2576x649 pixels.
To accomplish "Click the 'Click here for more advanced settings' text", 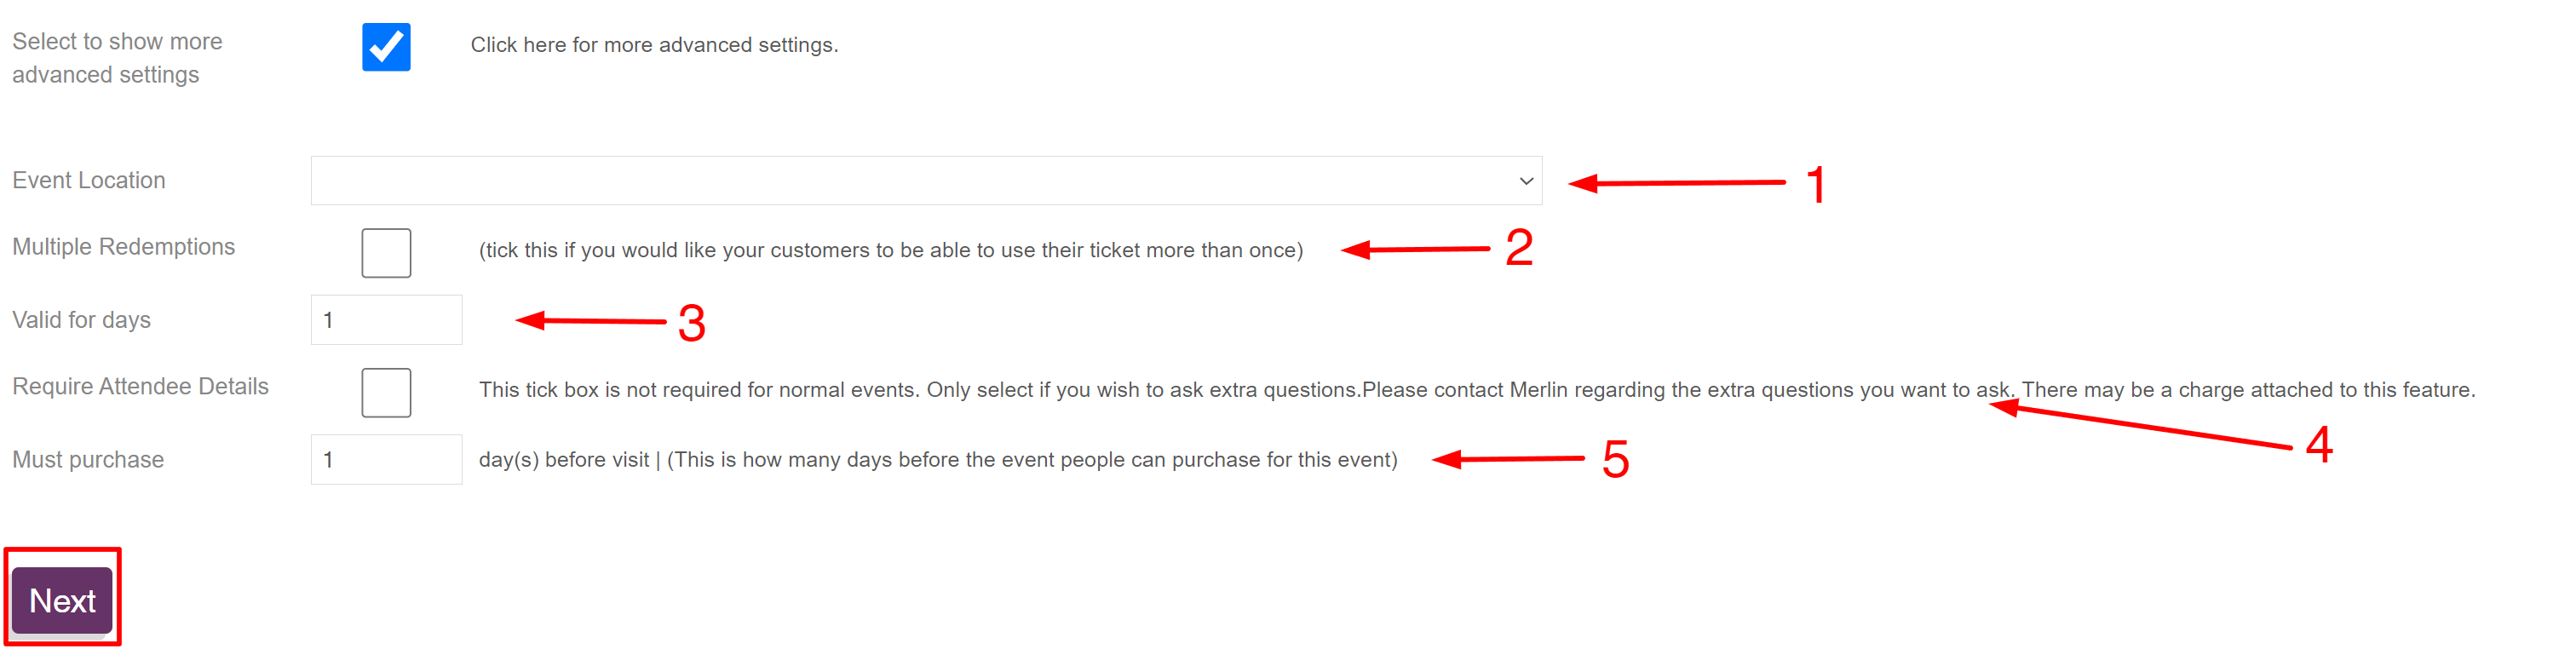I will click(x=654, y=45).
